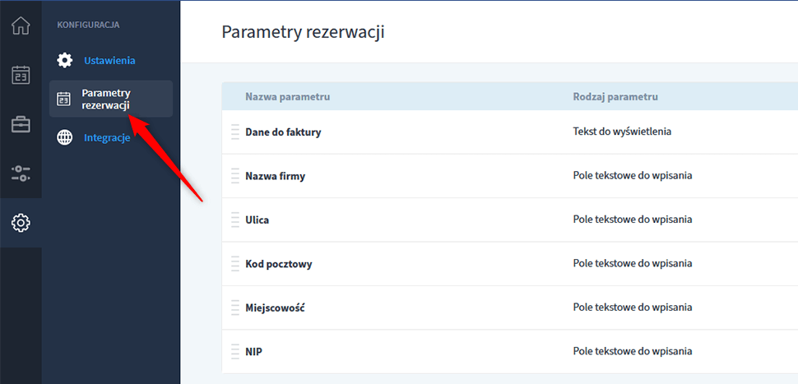Image resolution: width=798 pixels, height=384 pixels.
Task: Open Ustawienia menu item
Action: 109,60
